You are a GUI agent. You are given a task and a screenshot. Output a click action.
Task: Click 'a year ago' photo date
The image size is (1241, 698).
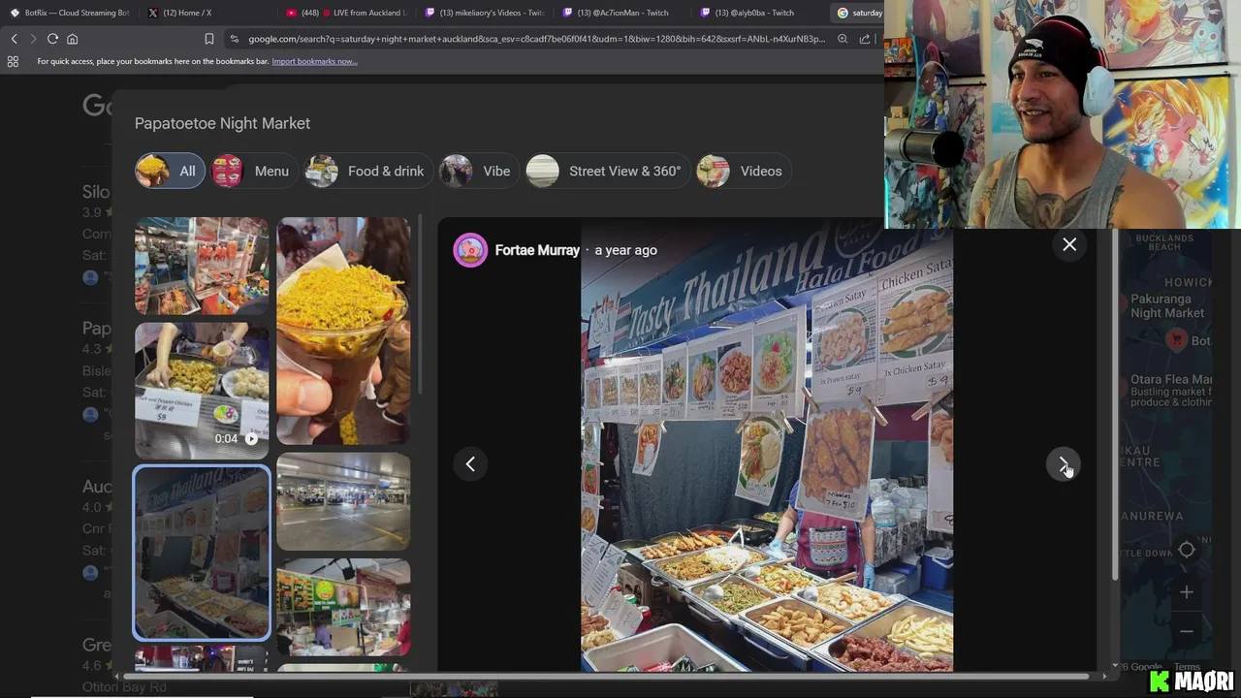pyautogui.click(x=625, y=250)
